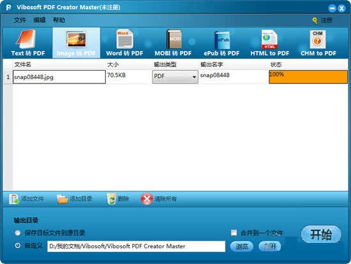Click the 浏览 browse button
This screenshot has width=351, height=264.
pyautogui.click(x=242, y=246)
